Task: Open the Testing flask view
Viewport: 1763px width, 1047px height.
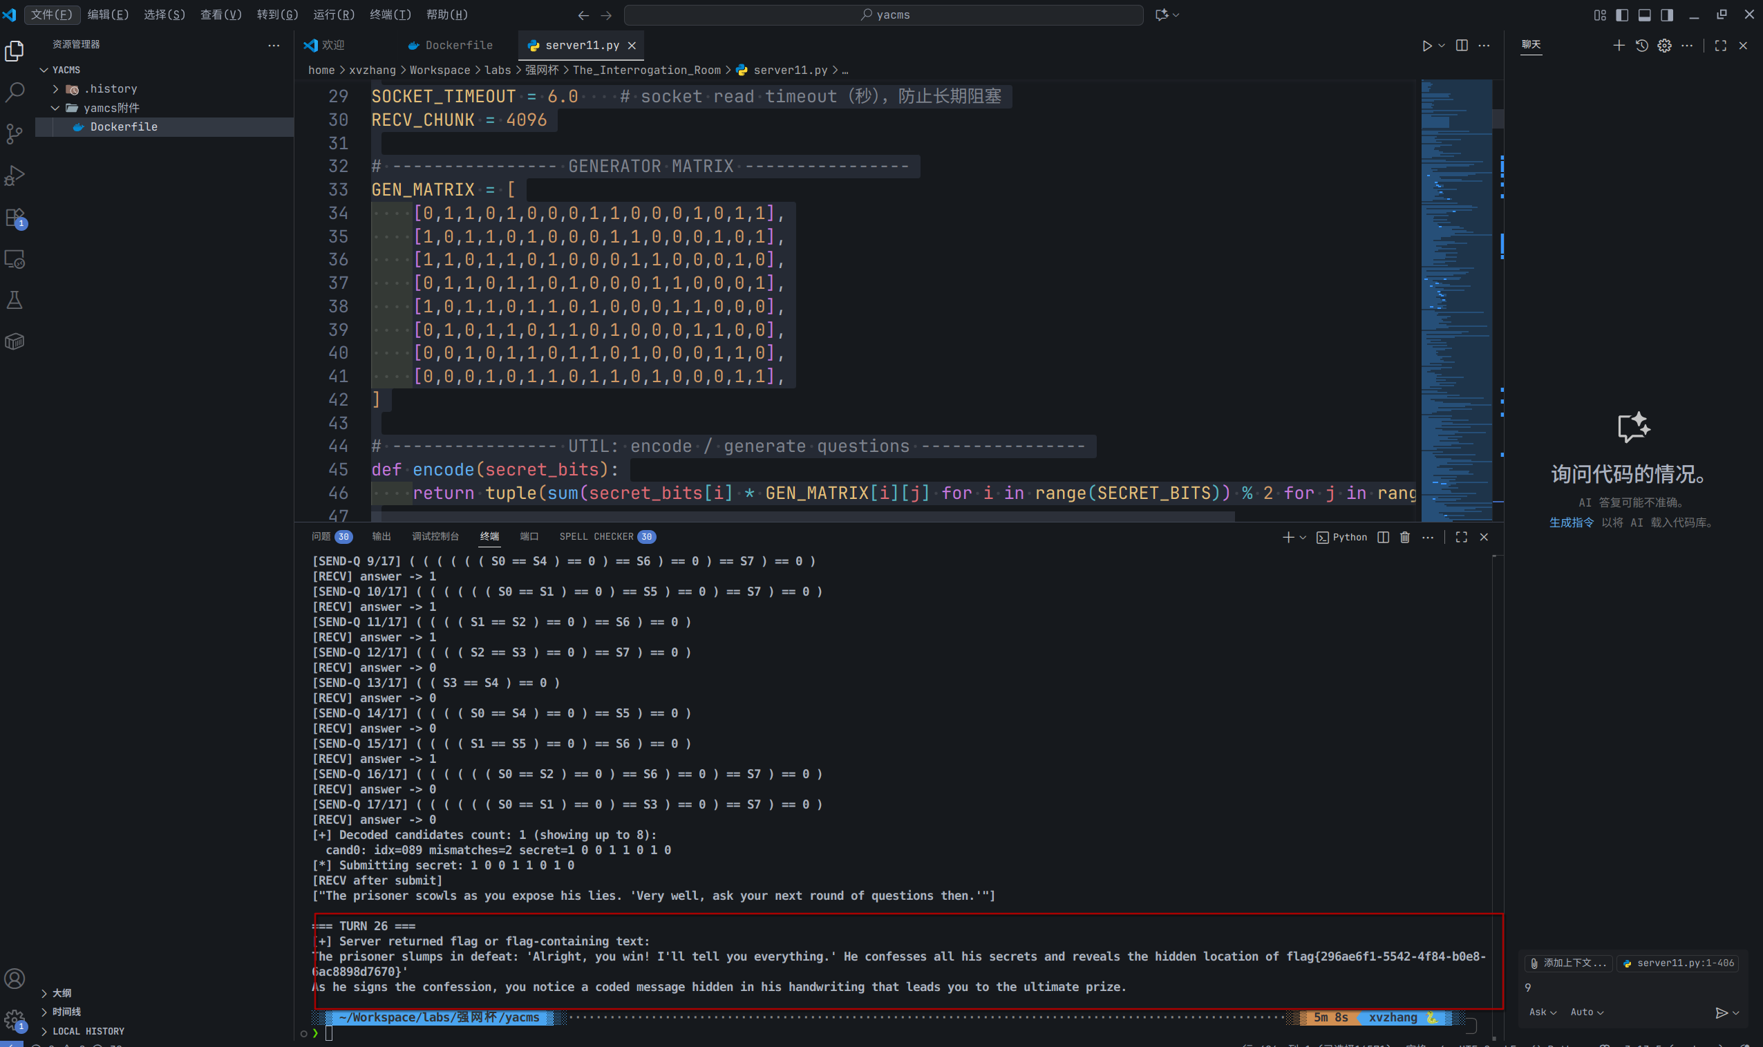Action: coord(15,301)
